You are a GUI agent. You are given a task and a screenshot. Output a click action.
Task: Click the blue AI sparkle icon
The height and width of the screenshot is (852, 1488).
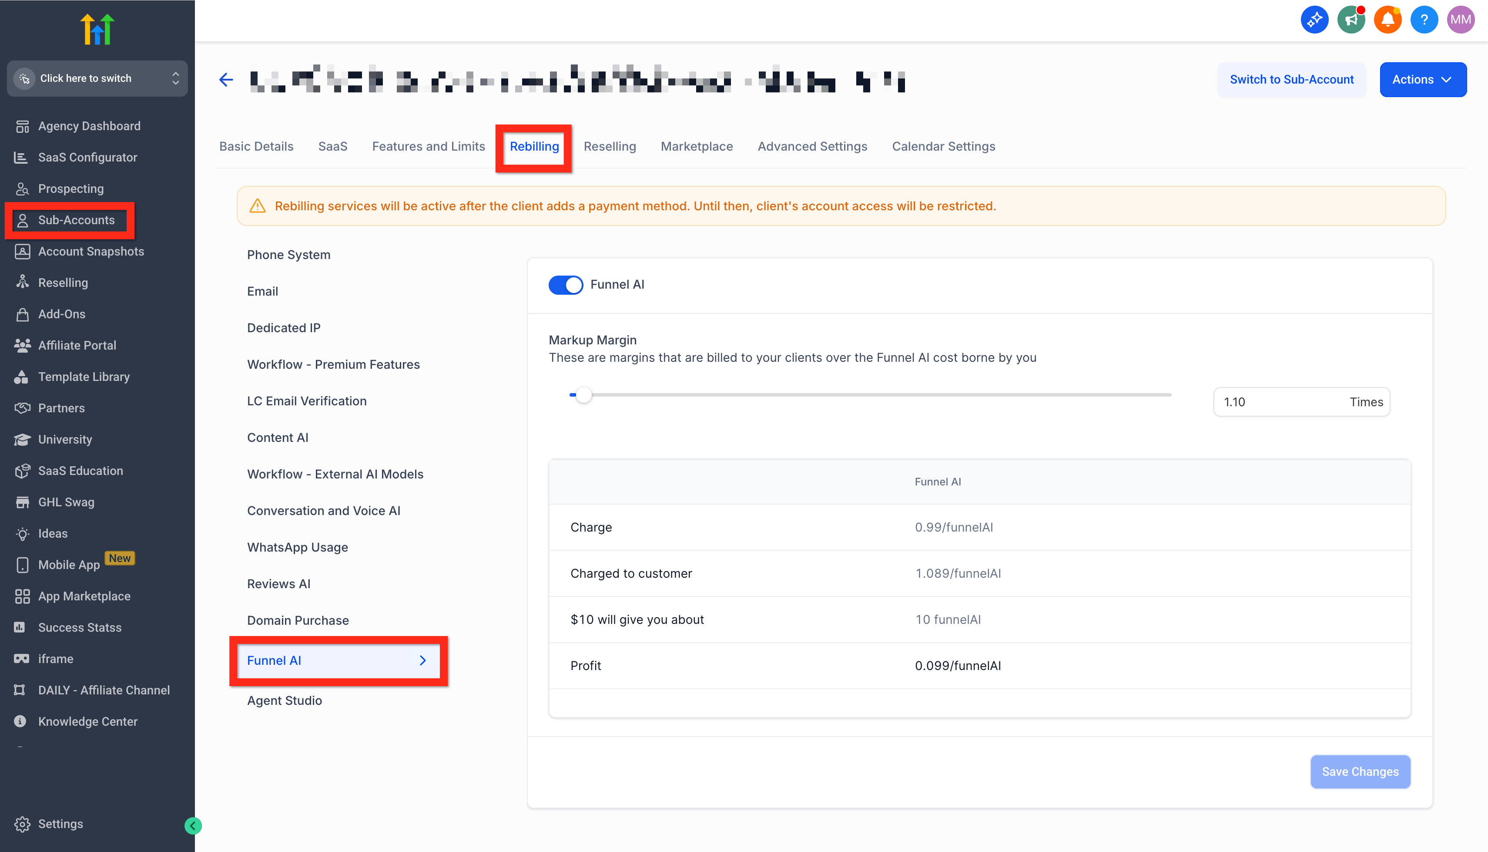point(1314,20)
